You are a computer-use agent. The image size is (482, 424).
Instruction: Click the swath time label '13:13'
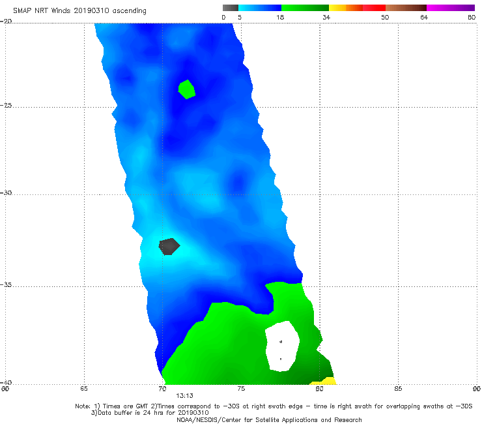(x=184, y=396)
